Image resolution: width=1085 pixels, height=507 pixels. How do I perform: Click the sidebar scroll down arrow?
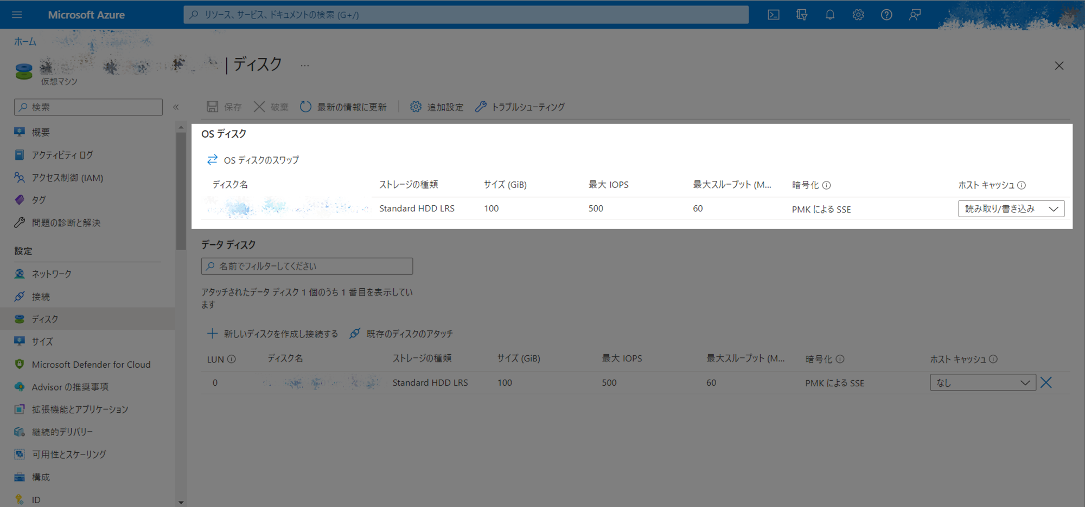181,503
